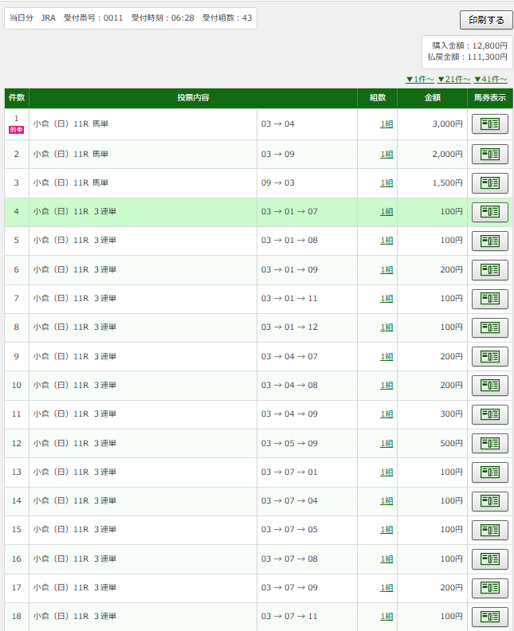The image size is (514, 631).
Task: Open 1組 link in row 14
Action: 386,501
